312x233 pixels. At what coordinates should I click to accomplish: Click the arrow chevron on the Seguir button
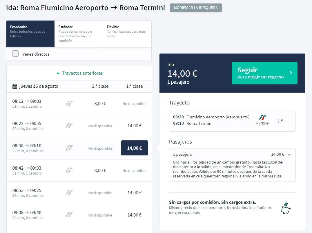coord(291,73)
